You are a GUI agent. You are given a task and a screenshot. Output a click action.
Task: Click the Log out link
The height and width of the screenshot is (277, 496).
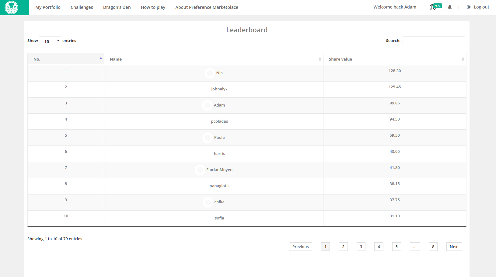[x=481, y=7]
